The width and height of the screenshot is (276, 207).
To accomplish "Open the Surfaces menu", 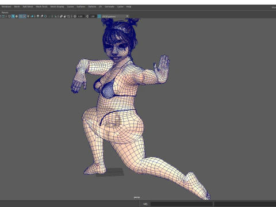I will click(x=81, y=6).
